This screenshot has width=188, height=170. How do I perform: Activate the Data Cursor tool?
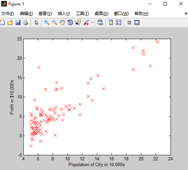78,23
